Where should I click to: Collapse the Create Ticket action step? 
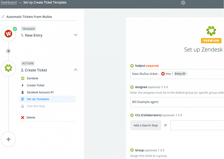76,70
